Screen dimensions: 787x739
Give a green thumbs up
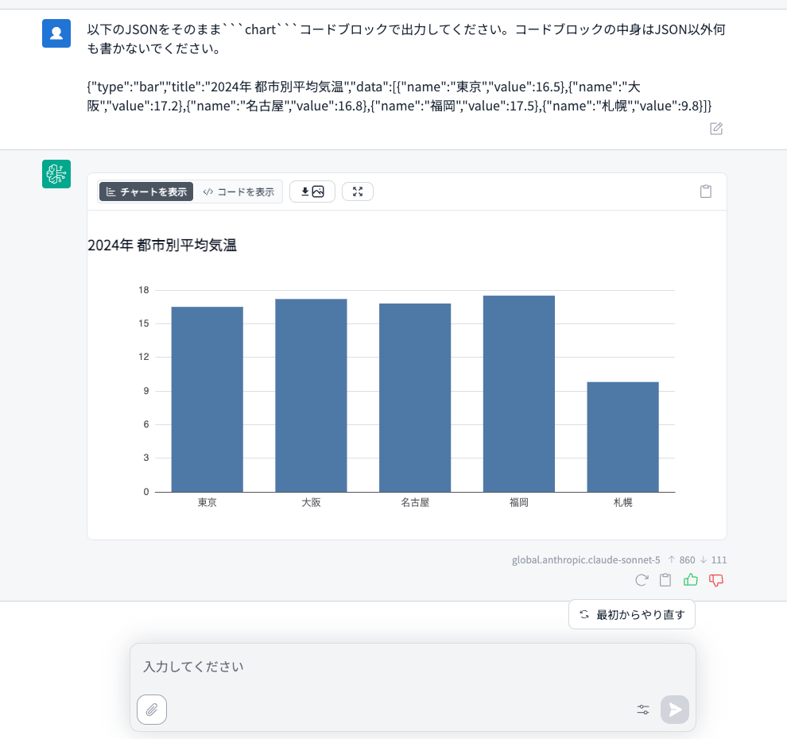(x=691, y=580)
